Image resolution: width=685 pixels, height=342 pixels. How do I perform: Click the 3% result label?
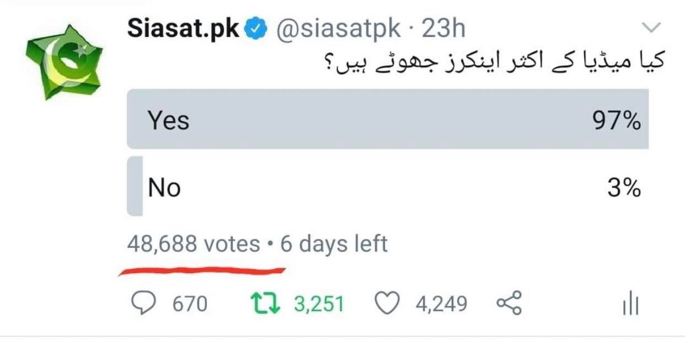(x=624, y=188)
